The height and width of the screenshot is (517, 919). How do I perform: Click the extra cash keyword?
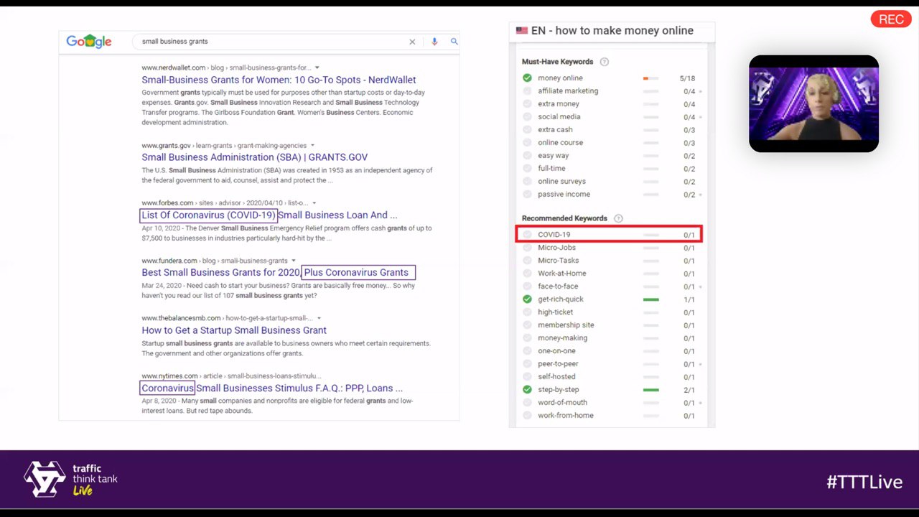pos(555,130)
